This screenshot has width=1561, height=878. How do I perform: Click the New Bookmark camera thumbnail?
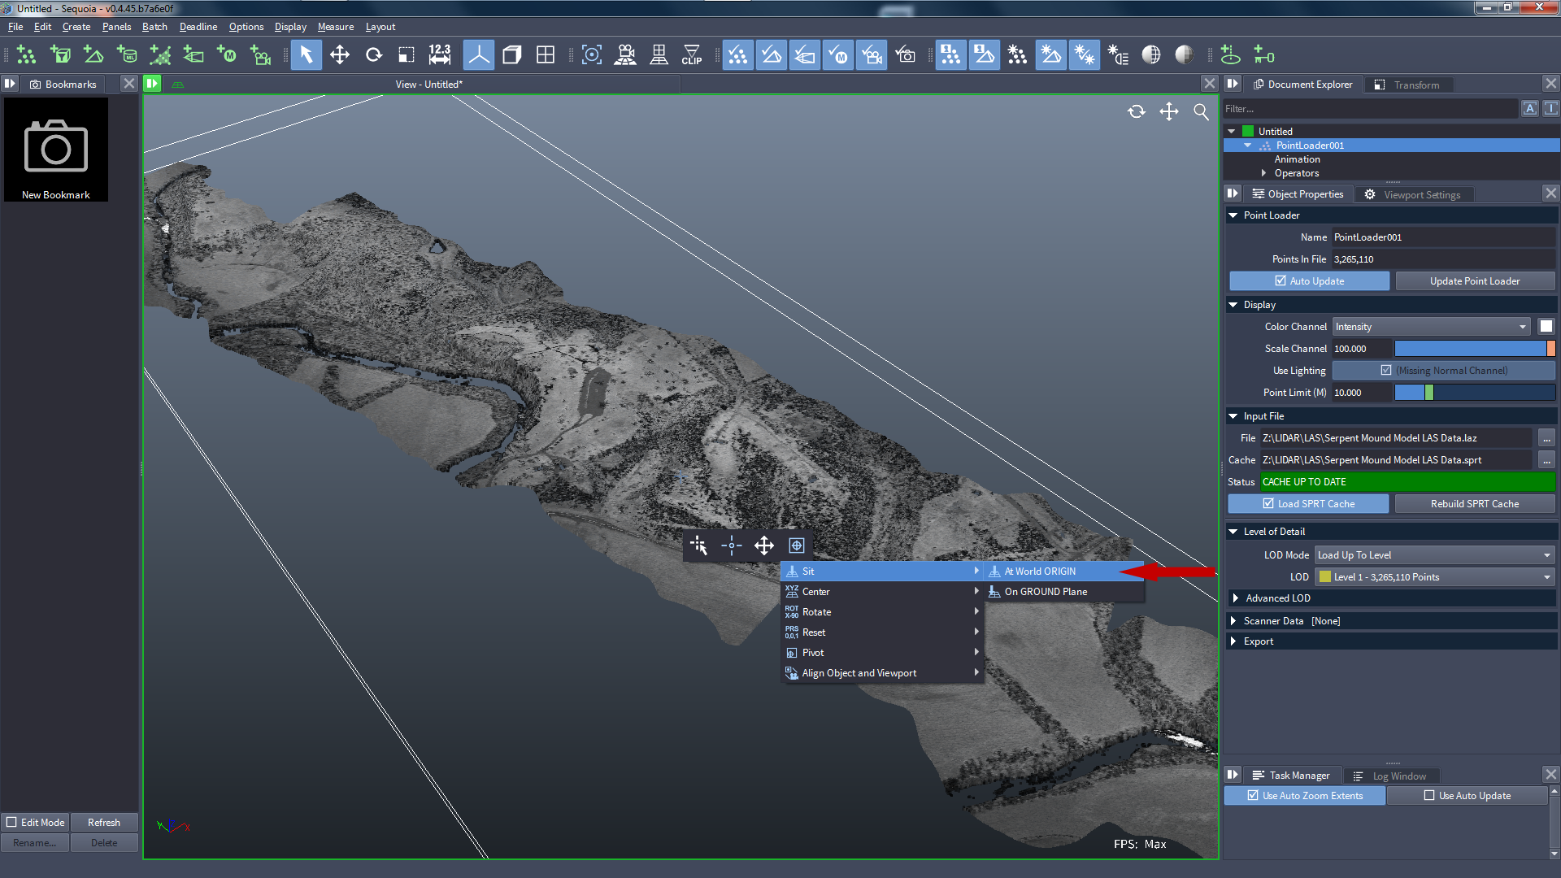(x=56, y=150)
